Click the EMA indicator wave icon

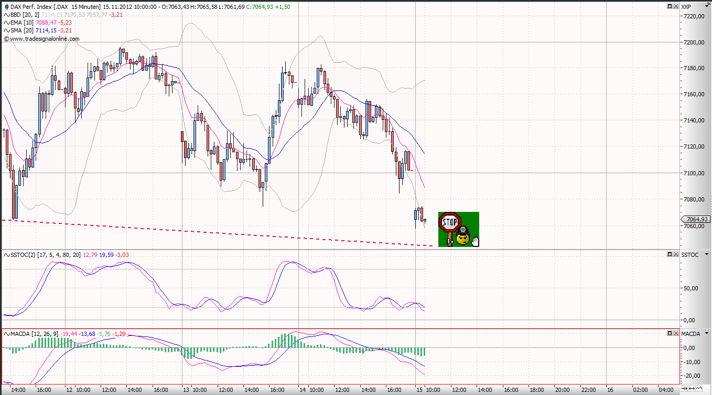[6, 23]
